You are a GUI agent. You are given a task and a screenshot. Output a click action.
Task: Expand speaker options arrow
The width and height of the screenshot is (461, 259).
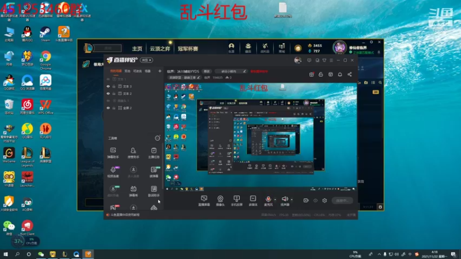292,199
